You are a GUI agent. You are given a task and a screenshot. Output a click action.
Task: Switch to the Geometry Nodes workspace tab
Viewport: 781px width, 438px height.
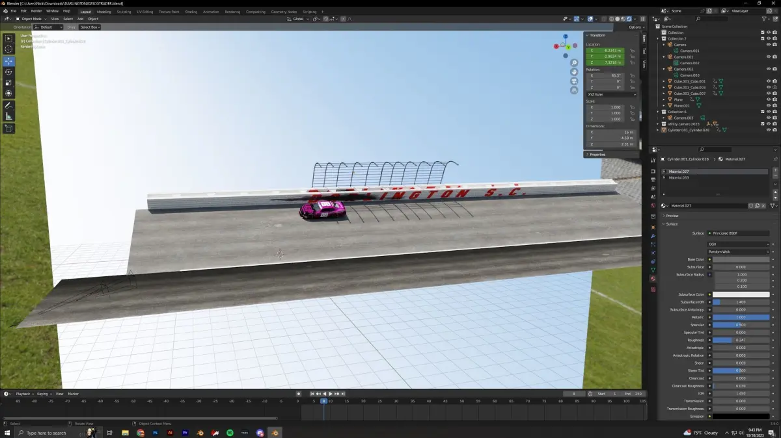click(283, 12)
